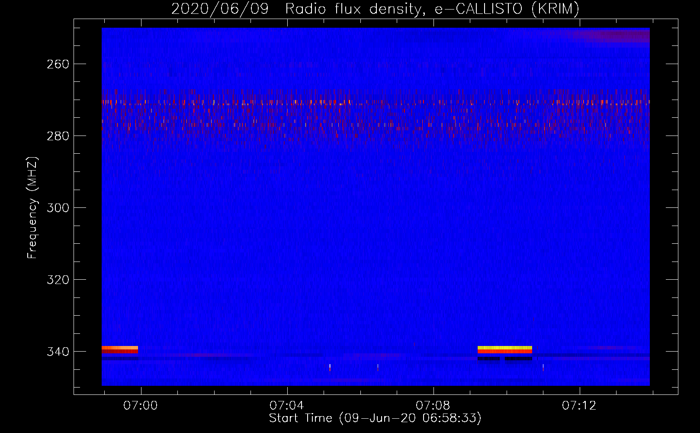Click the 'Start Time (09-Jun-20 06:58:33)' label
The image size is (700, 433).
(x=375, y=418)
